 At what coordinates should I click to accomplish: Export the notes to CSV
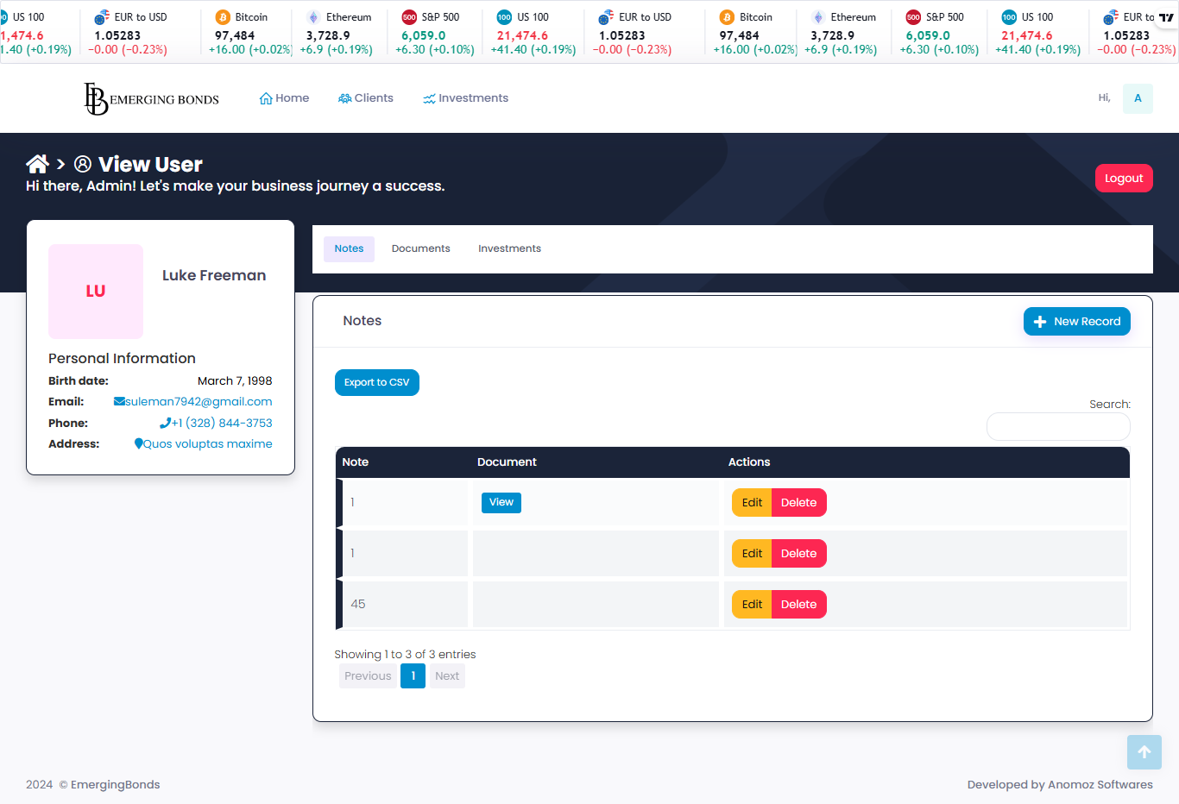point(376,382)
